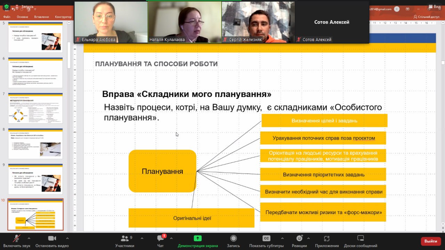
Task: Select slide 5 thumbnail
Action: pyautogui.click(x=35, y=37)
